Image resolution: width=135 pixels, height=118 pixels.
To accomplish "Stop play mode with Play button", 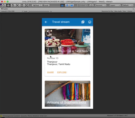I will pos(63,5).
